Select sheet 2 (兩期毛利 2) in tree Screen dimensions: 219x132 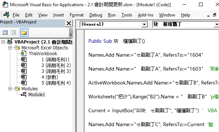[x=56, y=65]
